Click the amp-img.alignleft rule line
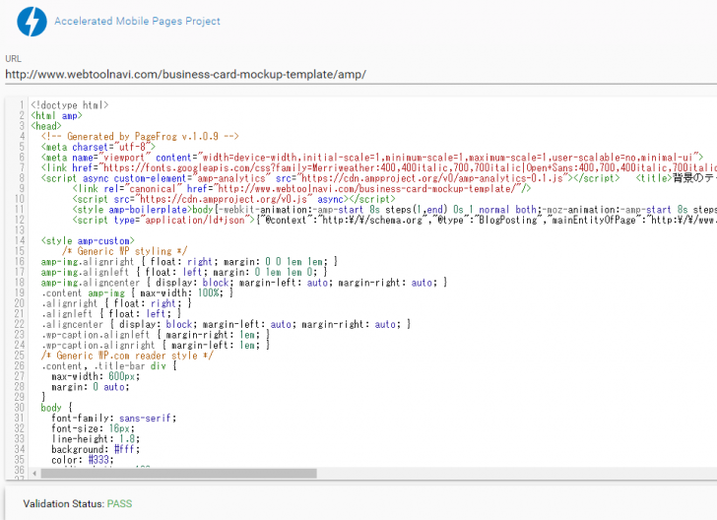Image resolution: width=717 pixels, height=520 pixels. [184, 272]
